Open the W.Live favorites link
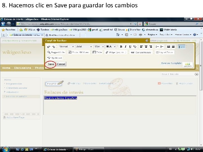203x152 pixels. click(30, 30)
